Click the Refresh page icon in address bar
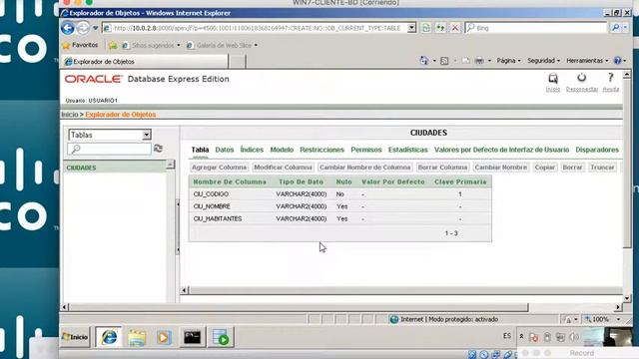This screenshot has height=359, width=639. (x=440, y=28)
